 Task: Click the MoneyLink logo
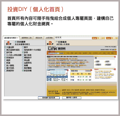[57, 48]
